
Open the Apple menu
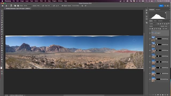(x=2, y=1)
